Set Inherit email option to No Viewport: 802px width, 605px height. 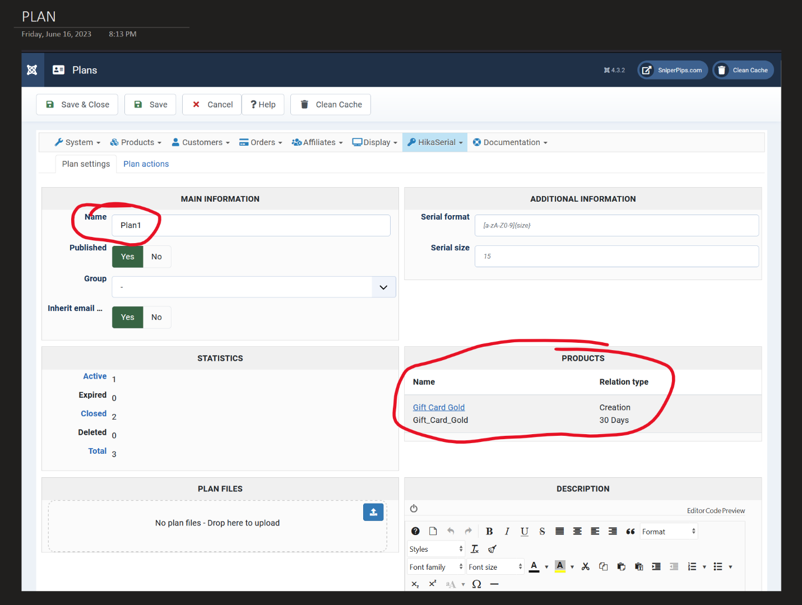156,318
